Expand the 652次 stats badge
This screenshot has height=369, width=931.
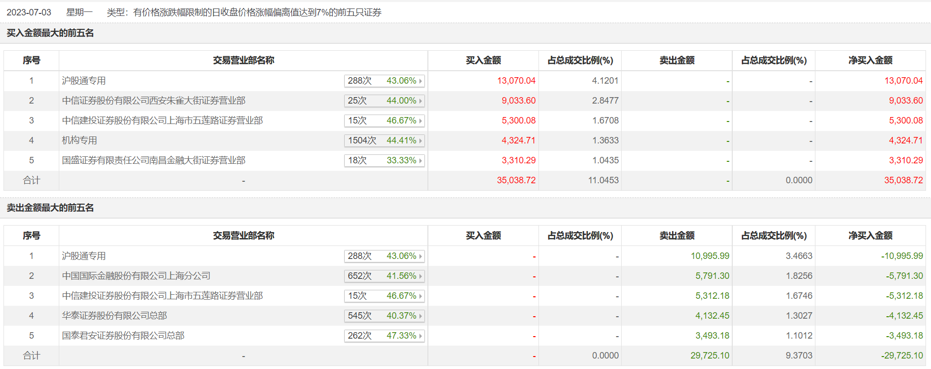(x=384, y=276)
